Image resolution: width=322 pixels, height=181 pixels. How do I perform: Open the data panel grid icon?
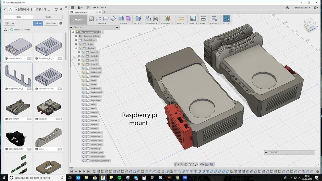coord(72,8)
